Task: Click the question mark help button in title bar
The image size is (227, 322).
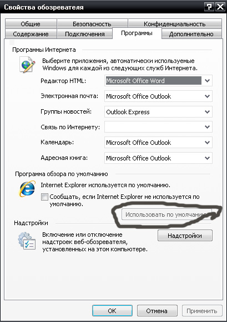Action: [209, 7]
